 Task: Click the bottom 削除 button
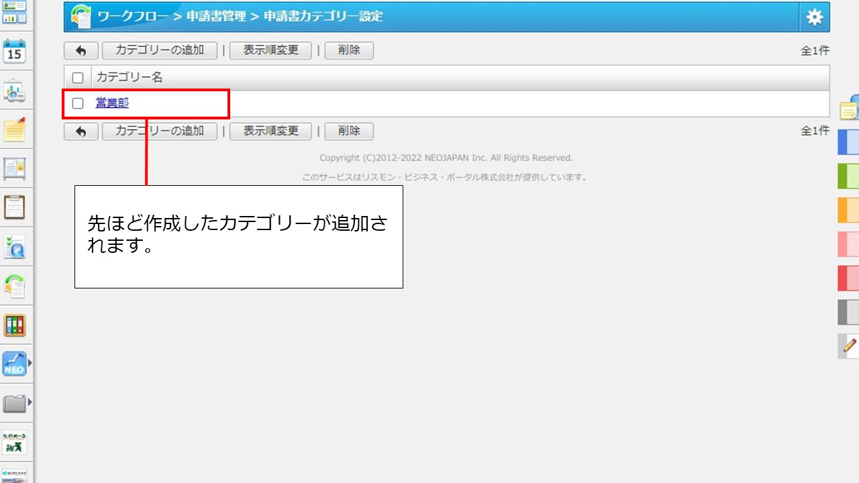click(349, 131)
